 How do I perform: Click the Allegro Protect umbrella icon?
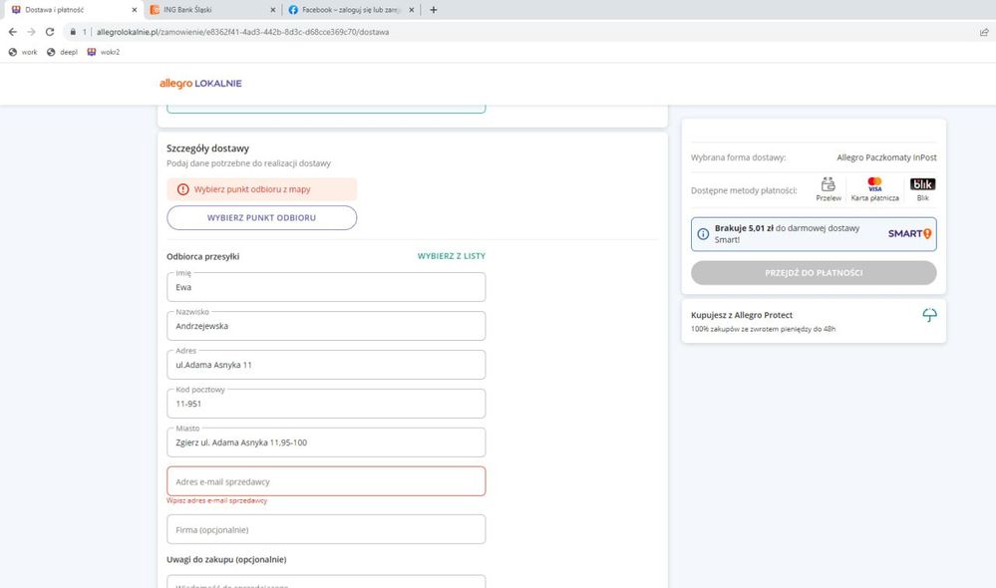tap(929, 315)
